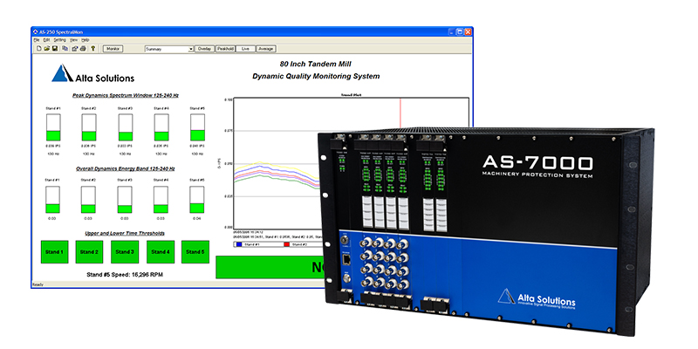Click the Monitor button
This screenshot has width=698, height=349.
[x=113, y=49]
